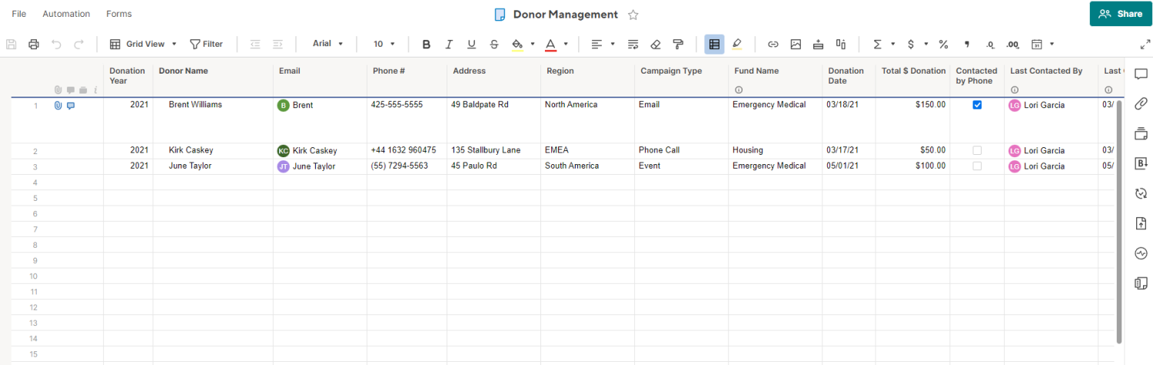Print the sheet using printer icon

click(34, 44)
